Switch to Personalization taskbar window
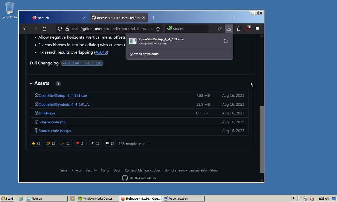The image size is (337, 202). 183,199
